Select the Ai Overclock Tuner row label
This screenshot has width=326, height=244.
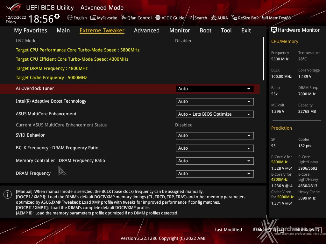[x=35, y=88]
